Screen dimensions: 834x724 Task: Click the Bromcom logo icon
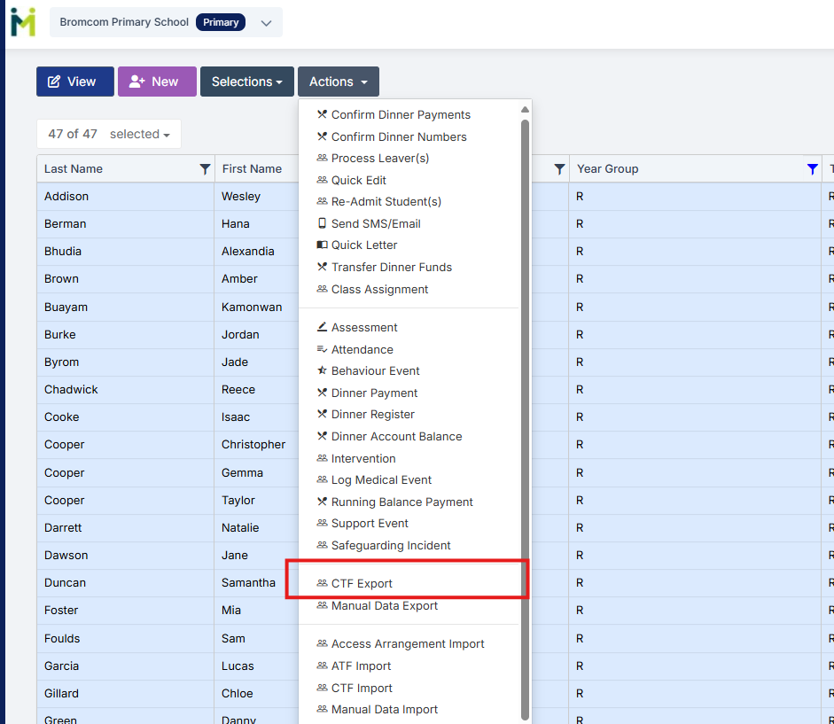coord(23,22)
